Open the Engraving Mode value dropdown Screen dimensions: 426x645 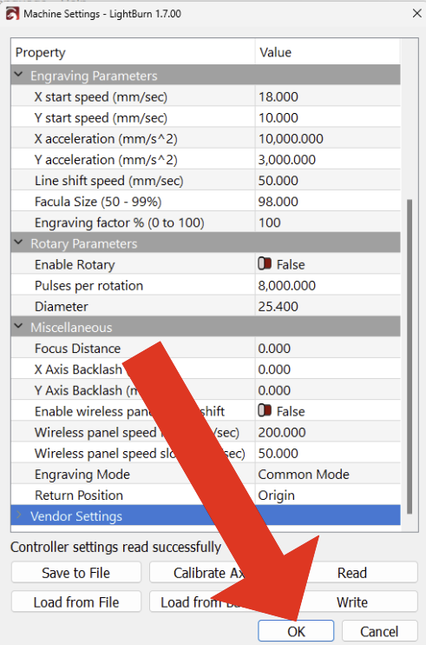(327, 475)
